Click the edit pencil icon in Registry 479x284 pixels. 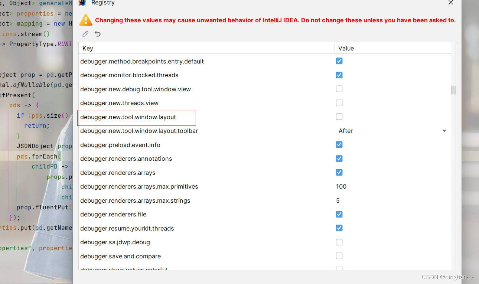pos(85,34)
